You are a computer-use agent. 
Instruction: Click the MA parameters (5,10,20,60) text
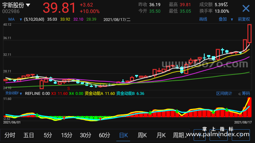pos(34,20)
